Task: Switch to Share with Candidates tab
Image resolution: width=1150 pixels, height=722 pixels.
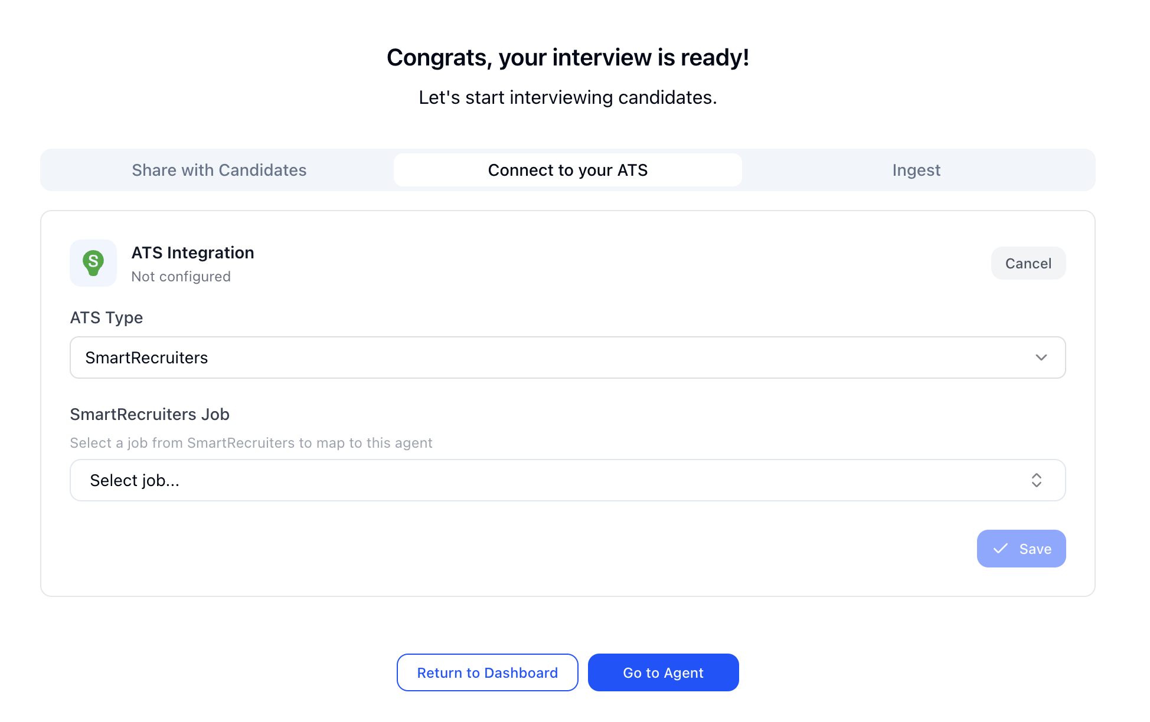Action: pos(219,170)
